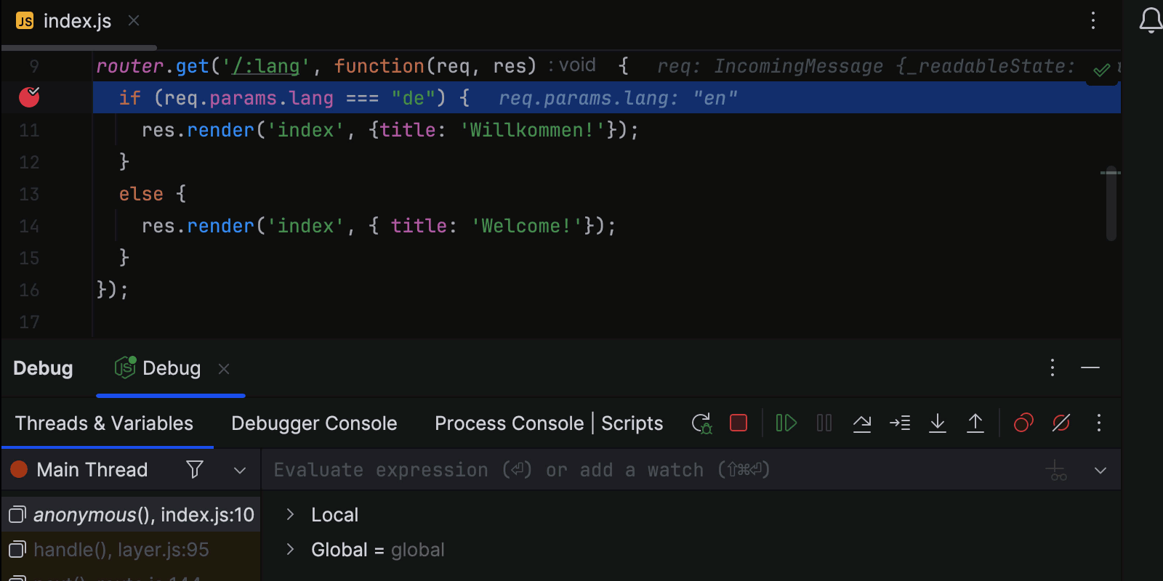The height and width of the screenshot is (581, 1163).
Task: Select the anonymous() index.js:10 frame
Action: [131, 515]
